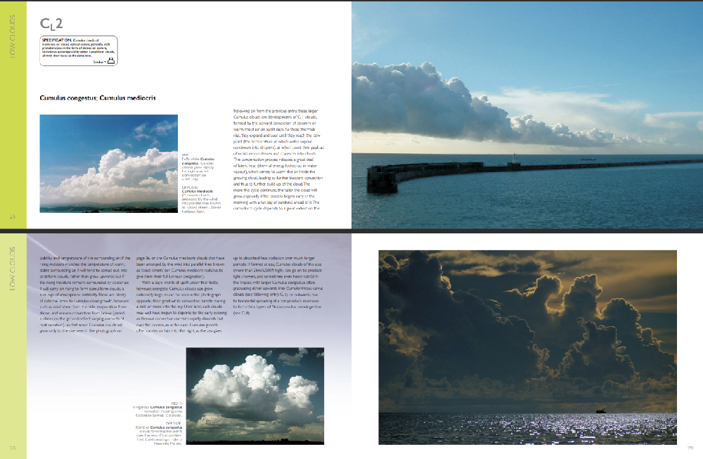Click the page number 28
This screenshot has width=703, height=459.
pos(12,448)
